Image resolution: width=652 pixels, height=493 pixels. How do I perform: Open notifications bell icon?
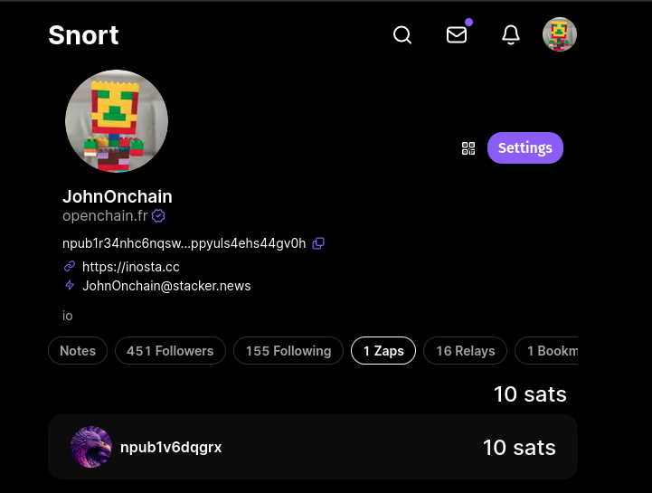(x=511, y=35)
